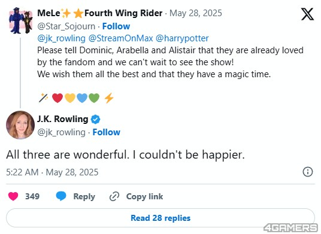Click the Copy link text
This screenshot has height=234, width=321.
144,196
